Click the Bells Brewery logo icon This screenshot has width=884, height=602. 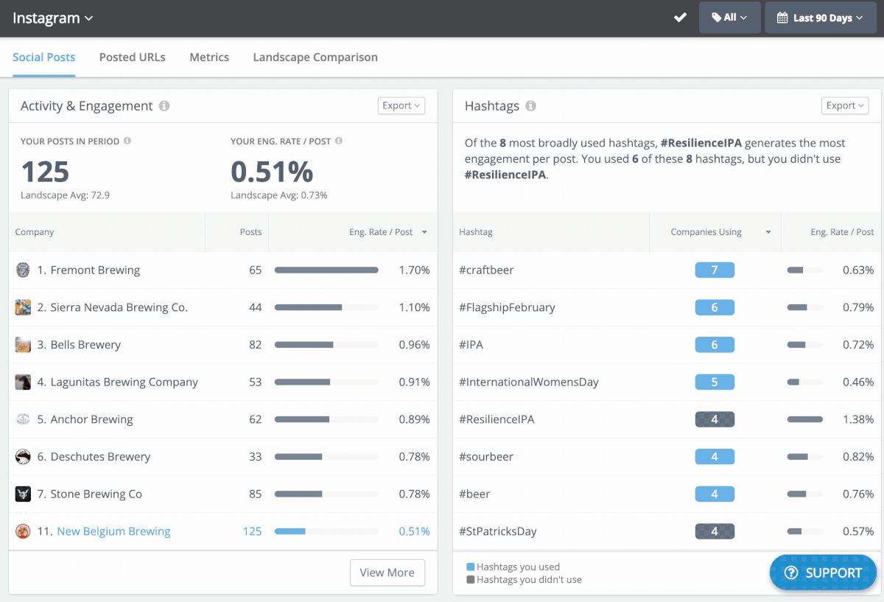pyautogui.click(x=23, y=345)
